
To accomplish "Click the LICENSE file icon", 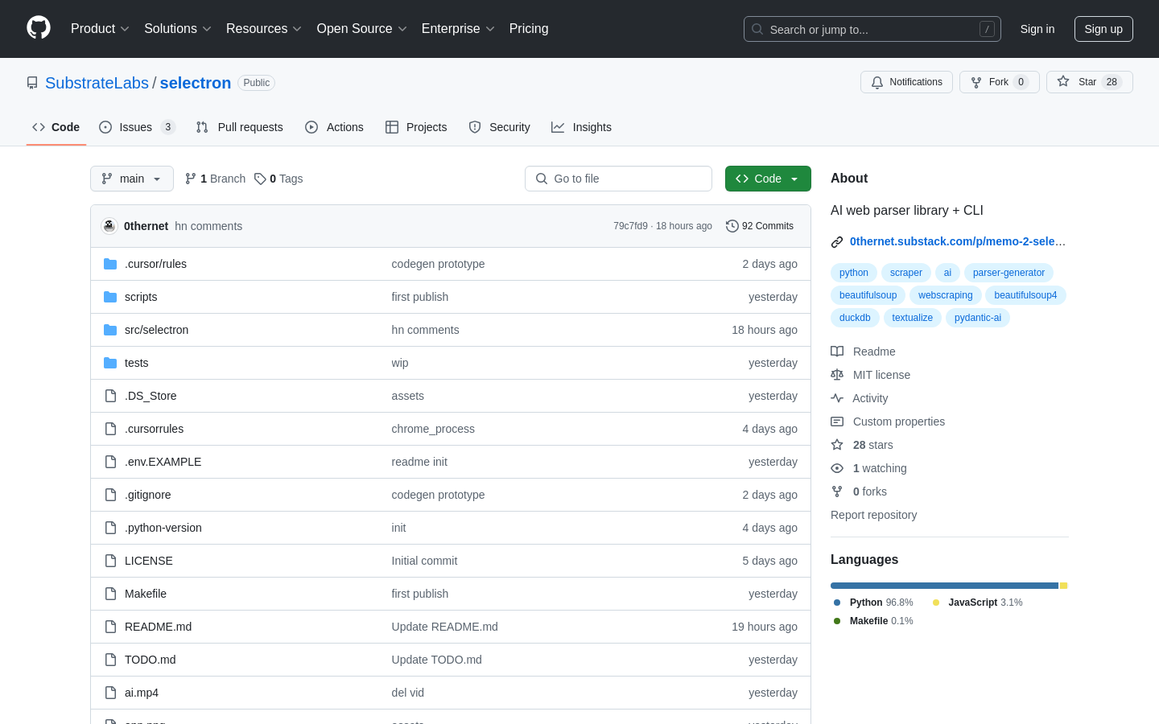I will tap(110, 561).
